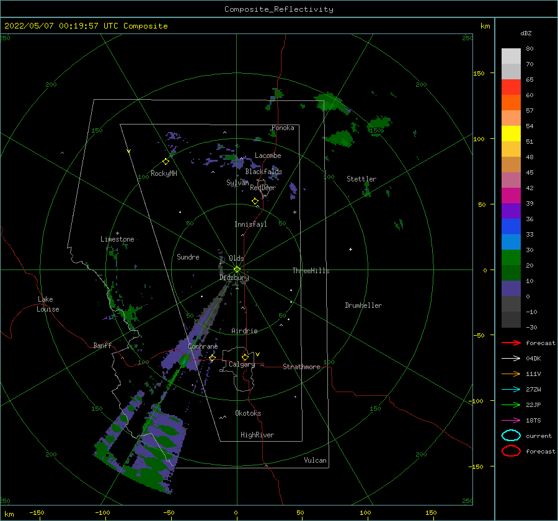Click the Cochrane label
Screen dimensions: 558x521
click(203, 346)
